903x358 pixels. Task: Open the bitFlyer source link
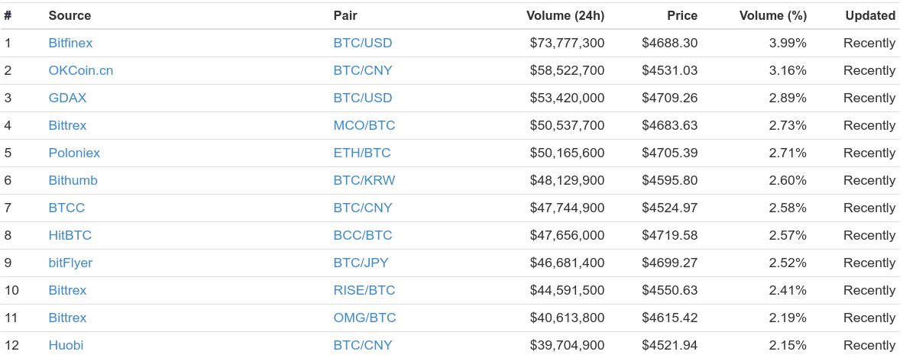70,263
